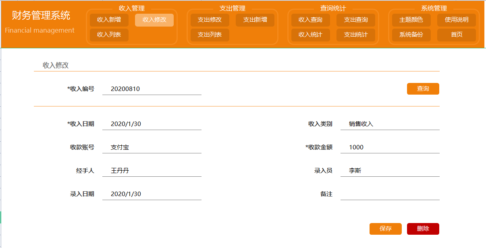This screenshot has height=248, width=486.
Task: Open 主题颜色 (Theme Color) settings
Action: [x=410, y=19]
